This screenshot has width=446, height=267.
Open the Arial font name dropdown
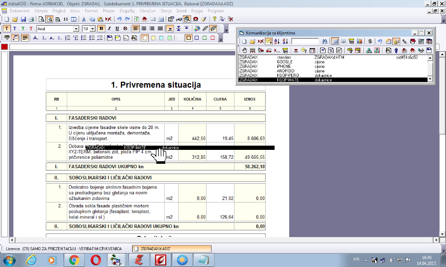click(76, 29)
